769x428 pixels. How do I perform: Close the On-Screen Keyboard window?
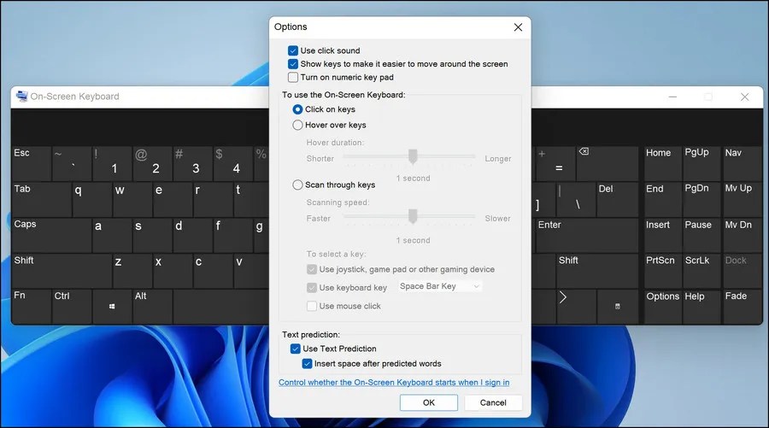[x=744, y=97]
